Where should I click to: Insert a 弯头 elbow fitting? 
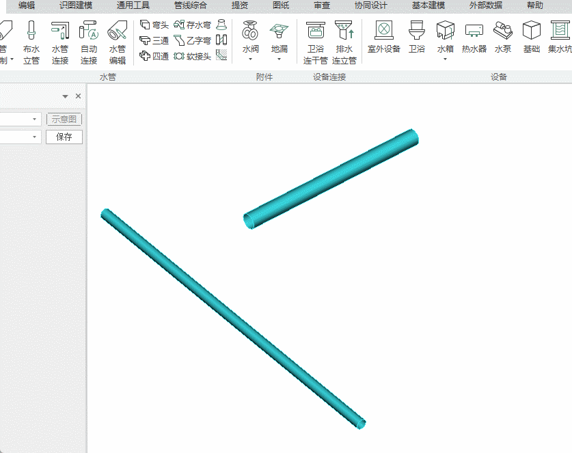tap(154, 25)
